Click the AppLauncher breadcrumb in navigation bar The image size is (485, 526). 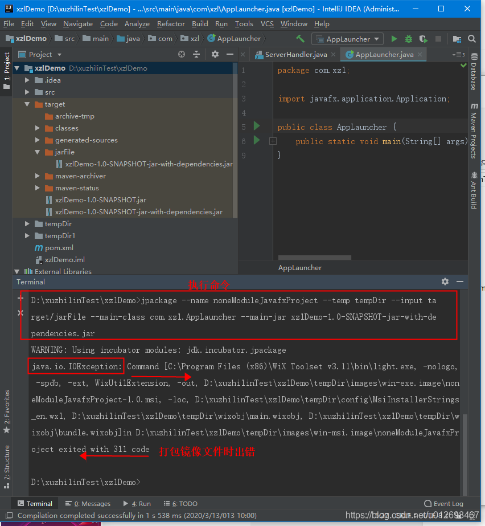pos(234,39)
